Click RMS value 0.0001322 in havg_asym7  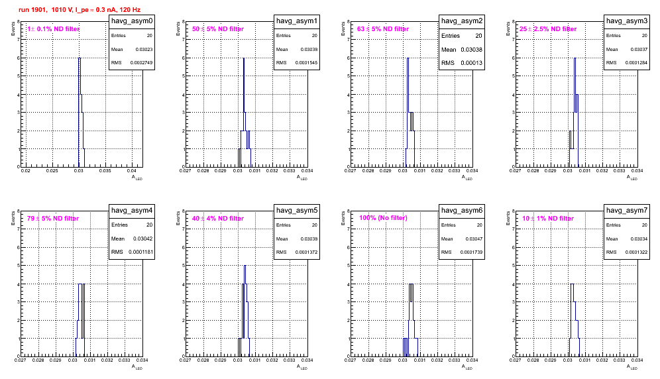point(636,252)
